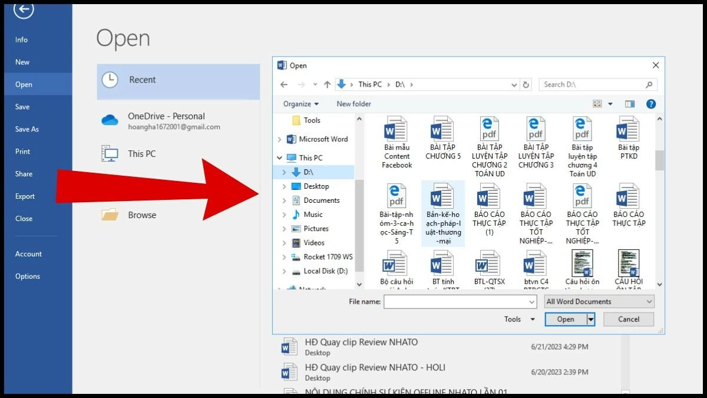Click the New folder button
This screenshot has width=707, height=398.
click(353, 104)
